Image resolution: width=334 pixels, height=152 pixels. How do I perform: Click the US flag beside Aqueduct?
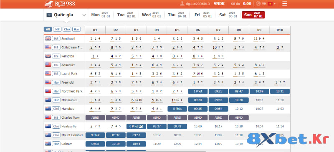coord(48,65)
